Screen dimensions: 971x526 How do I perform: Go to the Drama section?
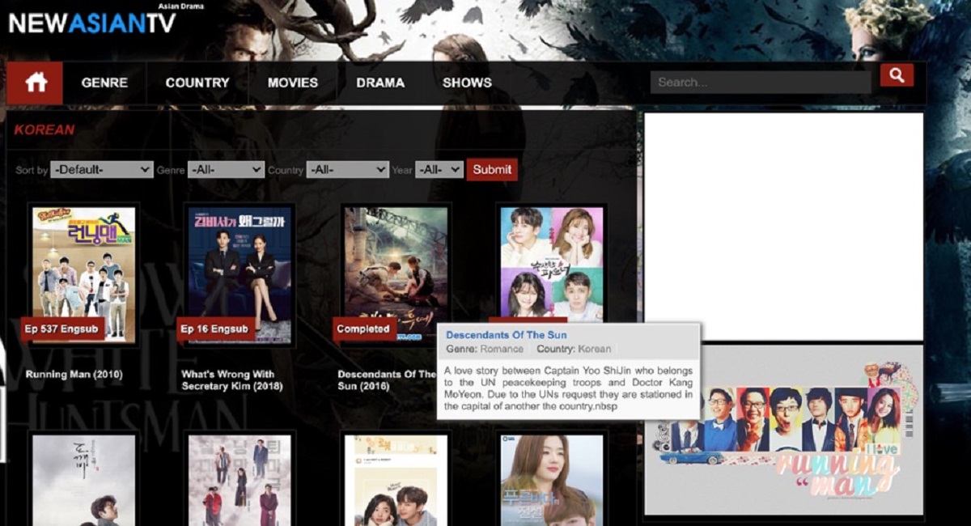380,83
